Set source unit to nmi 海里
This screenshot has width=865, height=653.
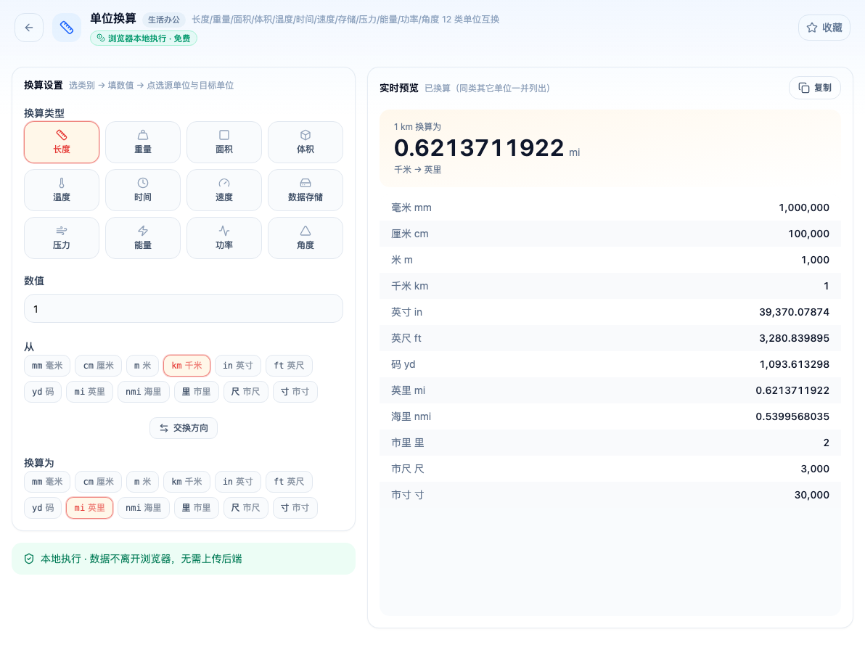pos(144,392)
